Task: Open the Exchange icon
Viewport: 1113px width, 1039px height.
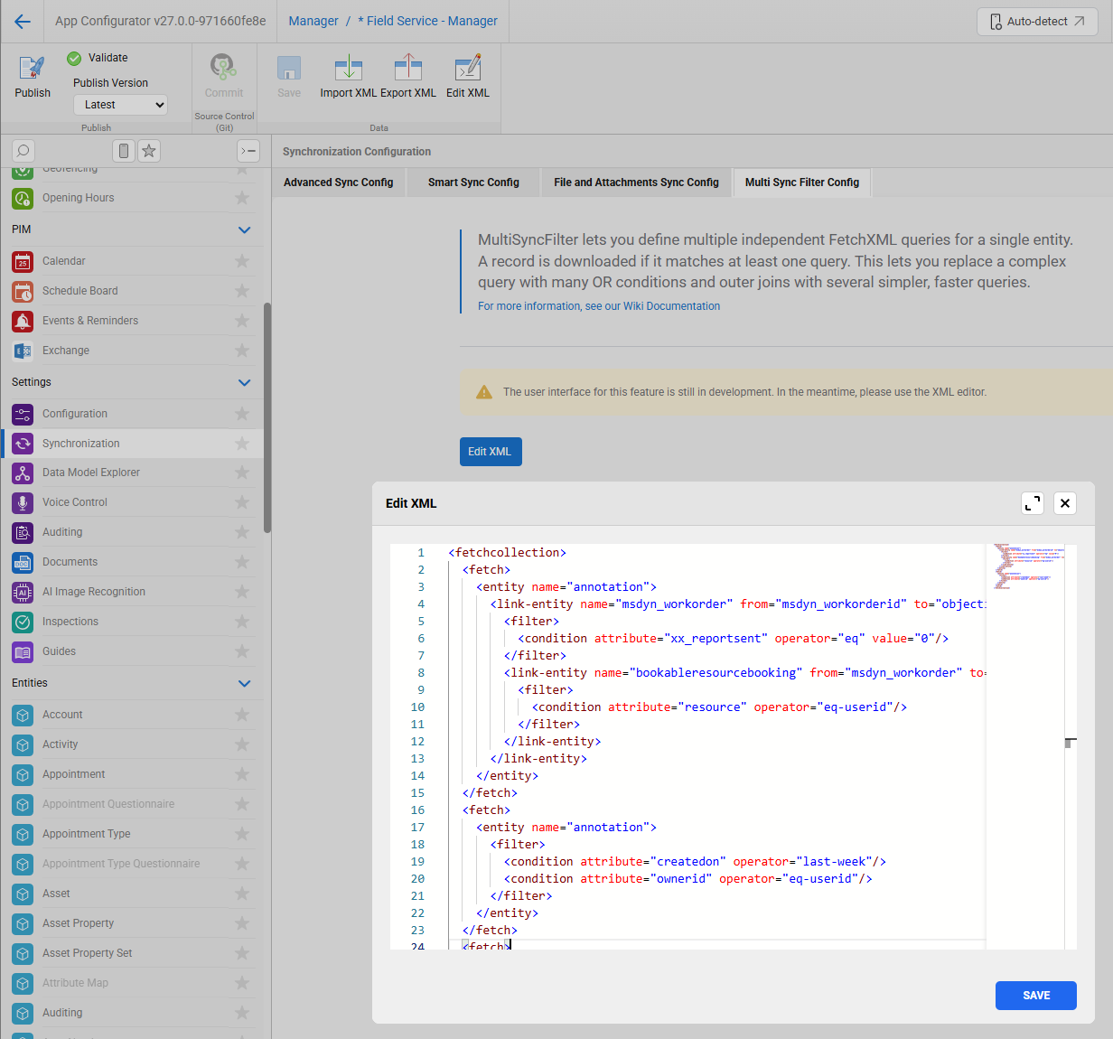Action: pos(23,351)
